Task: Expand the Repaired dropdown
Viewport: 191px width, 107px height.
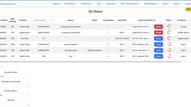Action: coord(15,104)
